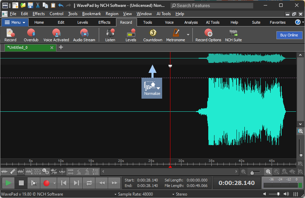
Task: Open the Countdown recording feature
Action: (152, 34)
